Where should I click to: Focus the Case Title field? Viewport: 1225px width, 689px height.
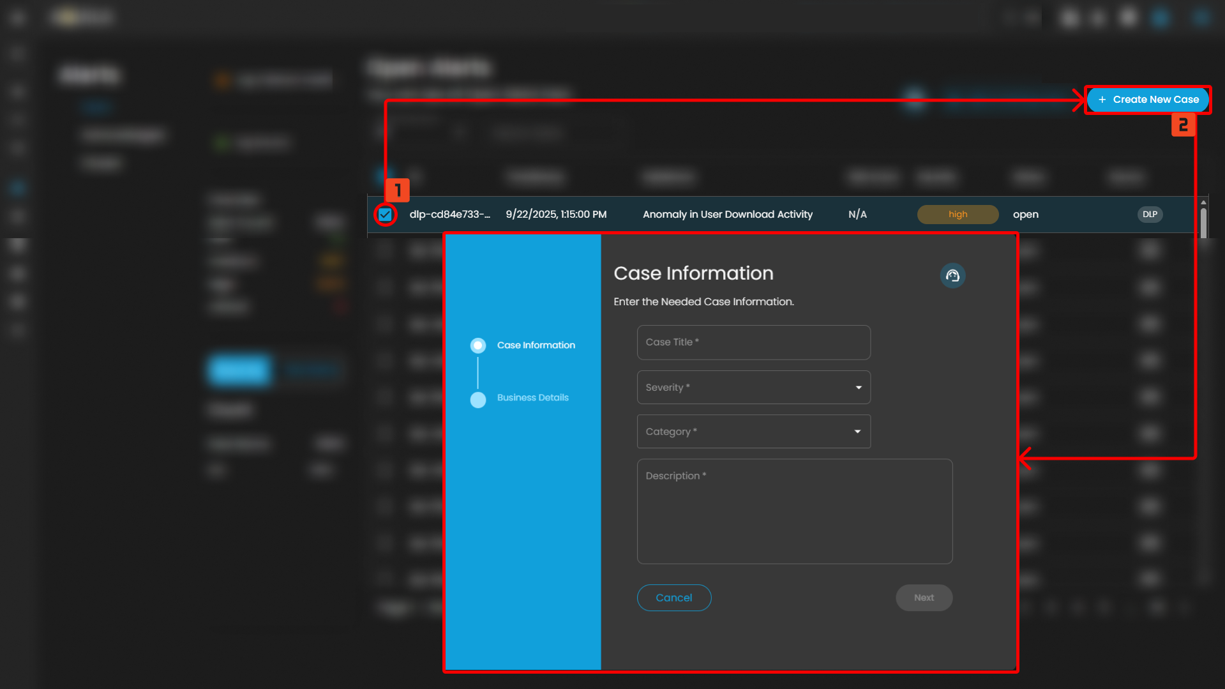tap(753, 342)
